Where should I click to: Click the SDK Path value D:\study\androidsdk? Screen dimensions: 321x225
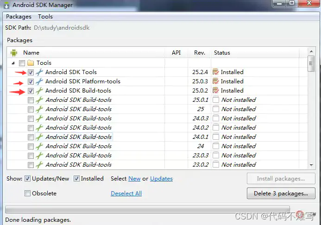[62, 28]
